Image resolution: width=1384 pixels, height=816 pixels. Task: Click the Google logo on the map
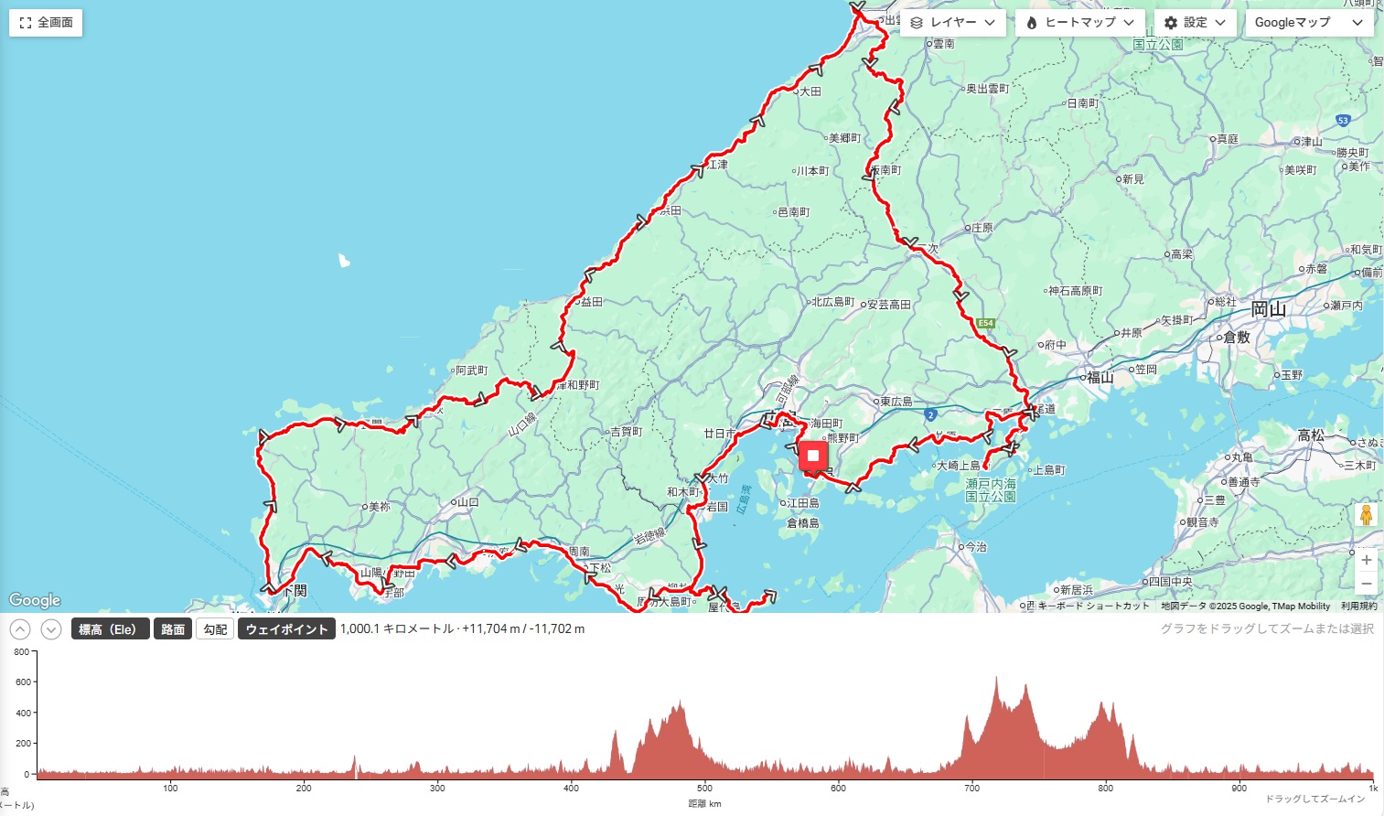35,600
